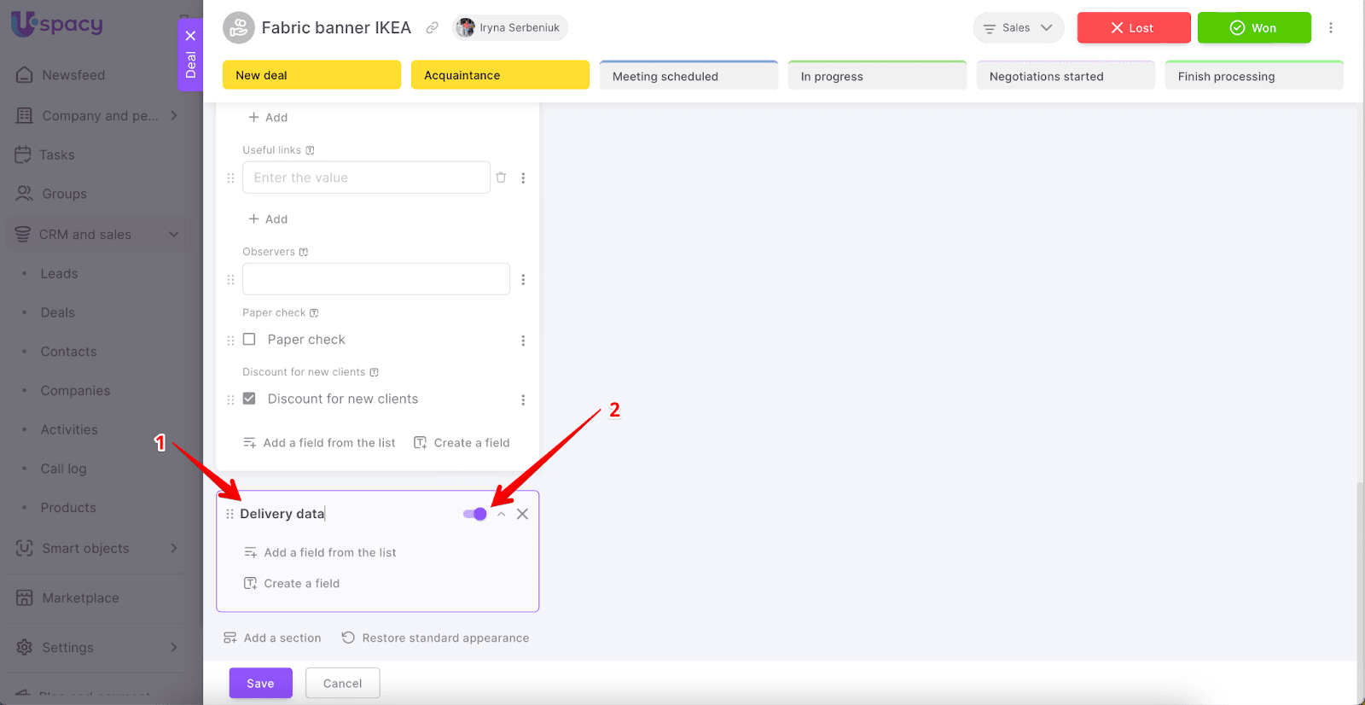
Task: Open three-dot menu for Useful links field
Action: pyautogui.click(x=523, y=178)
